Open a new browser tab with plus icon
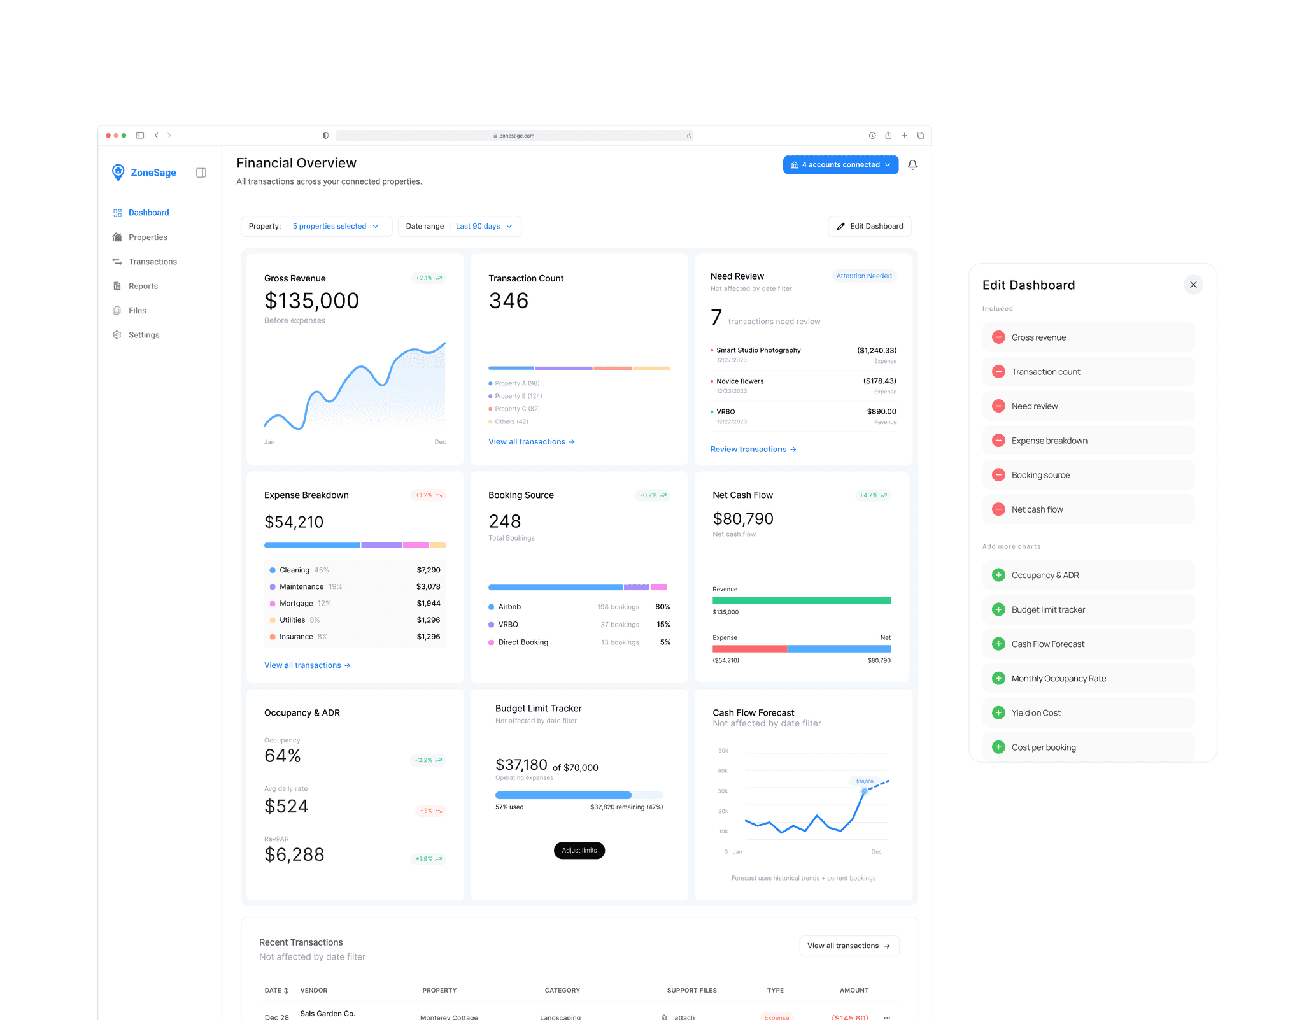 point(904,136)
